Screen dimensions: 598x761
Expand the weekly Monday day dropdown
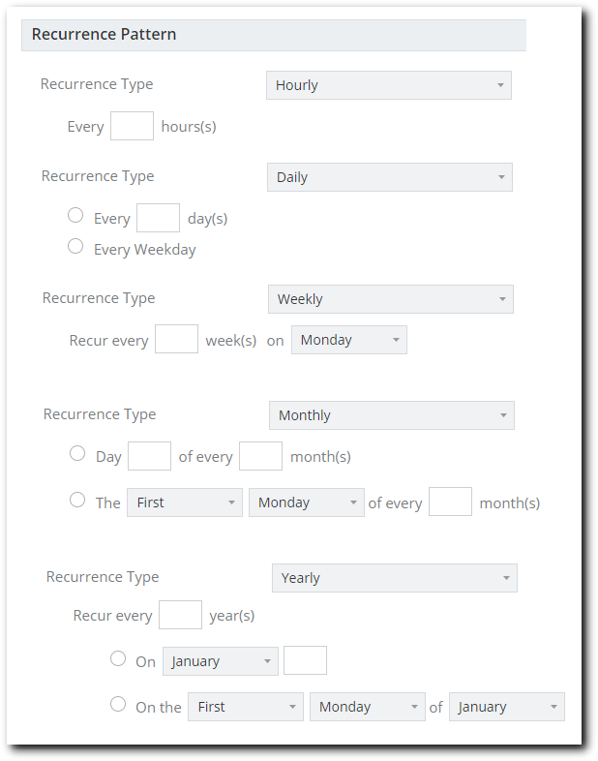(x=348, y=340)
